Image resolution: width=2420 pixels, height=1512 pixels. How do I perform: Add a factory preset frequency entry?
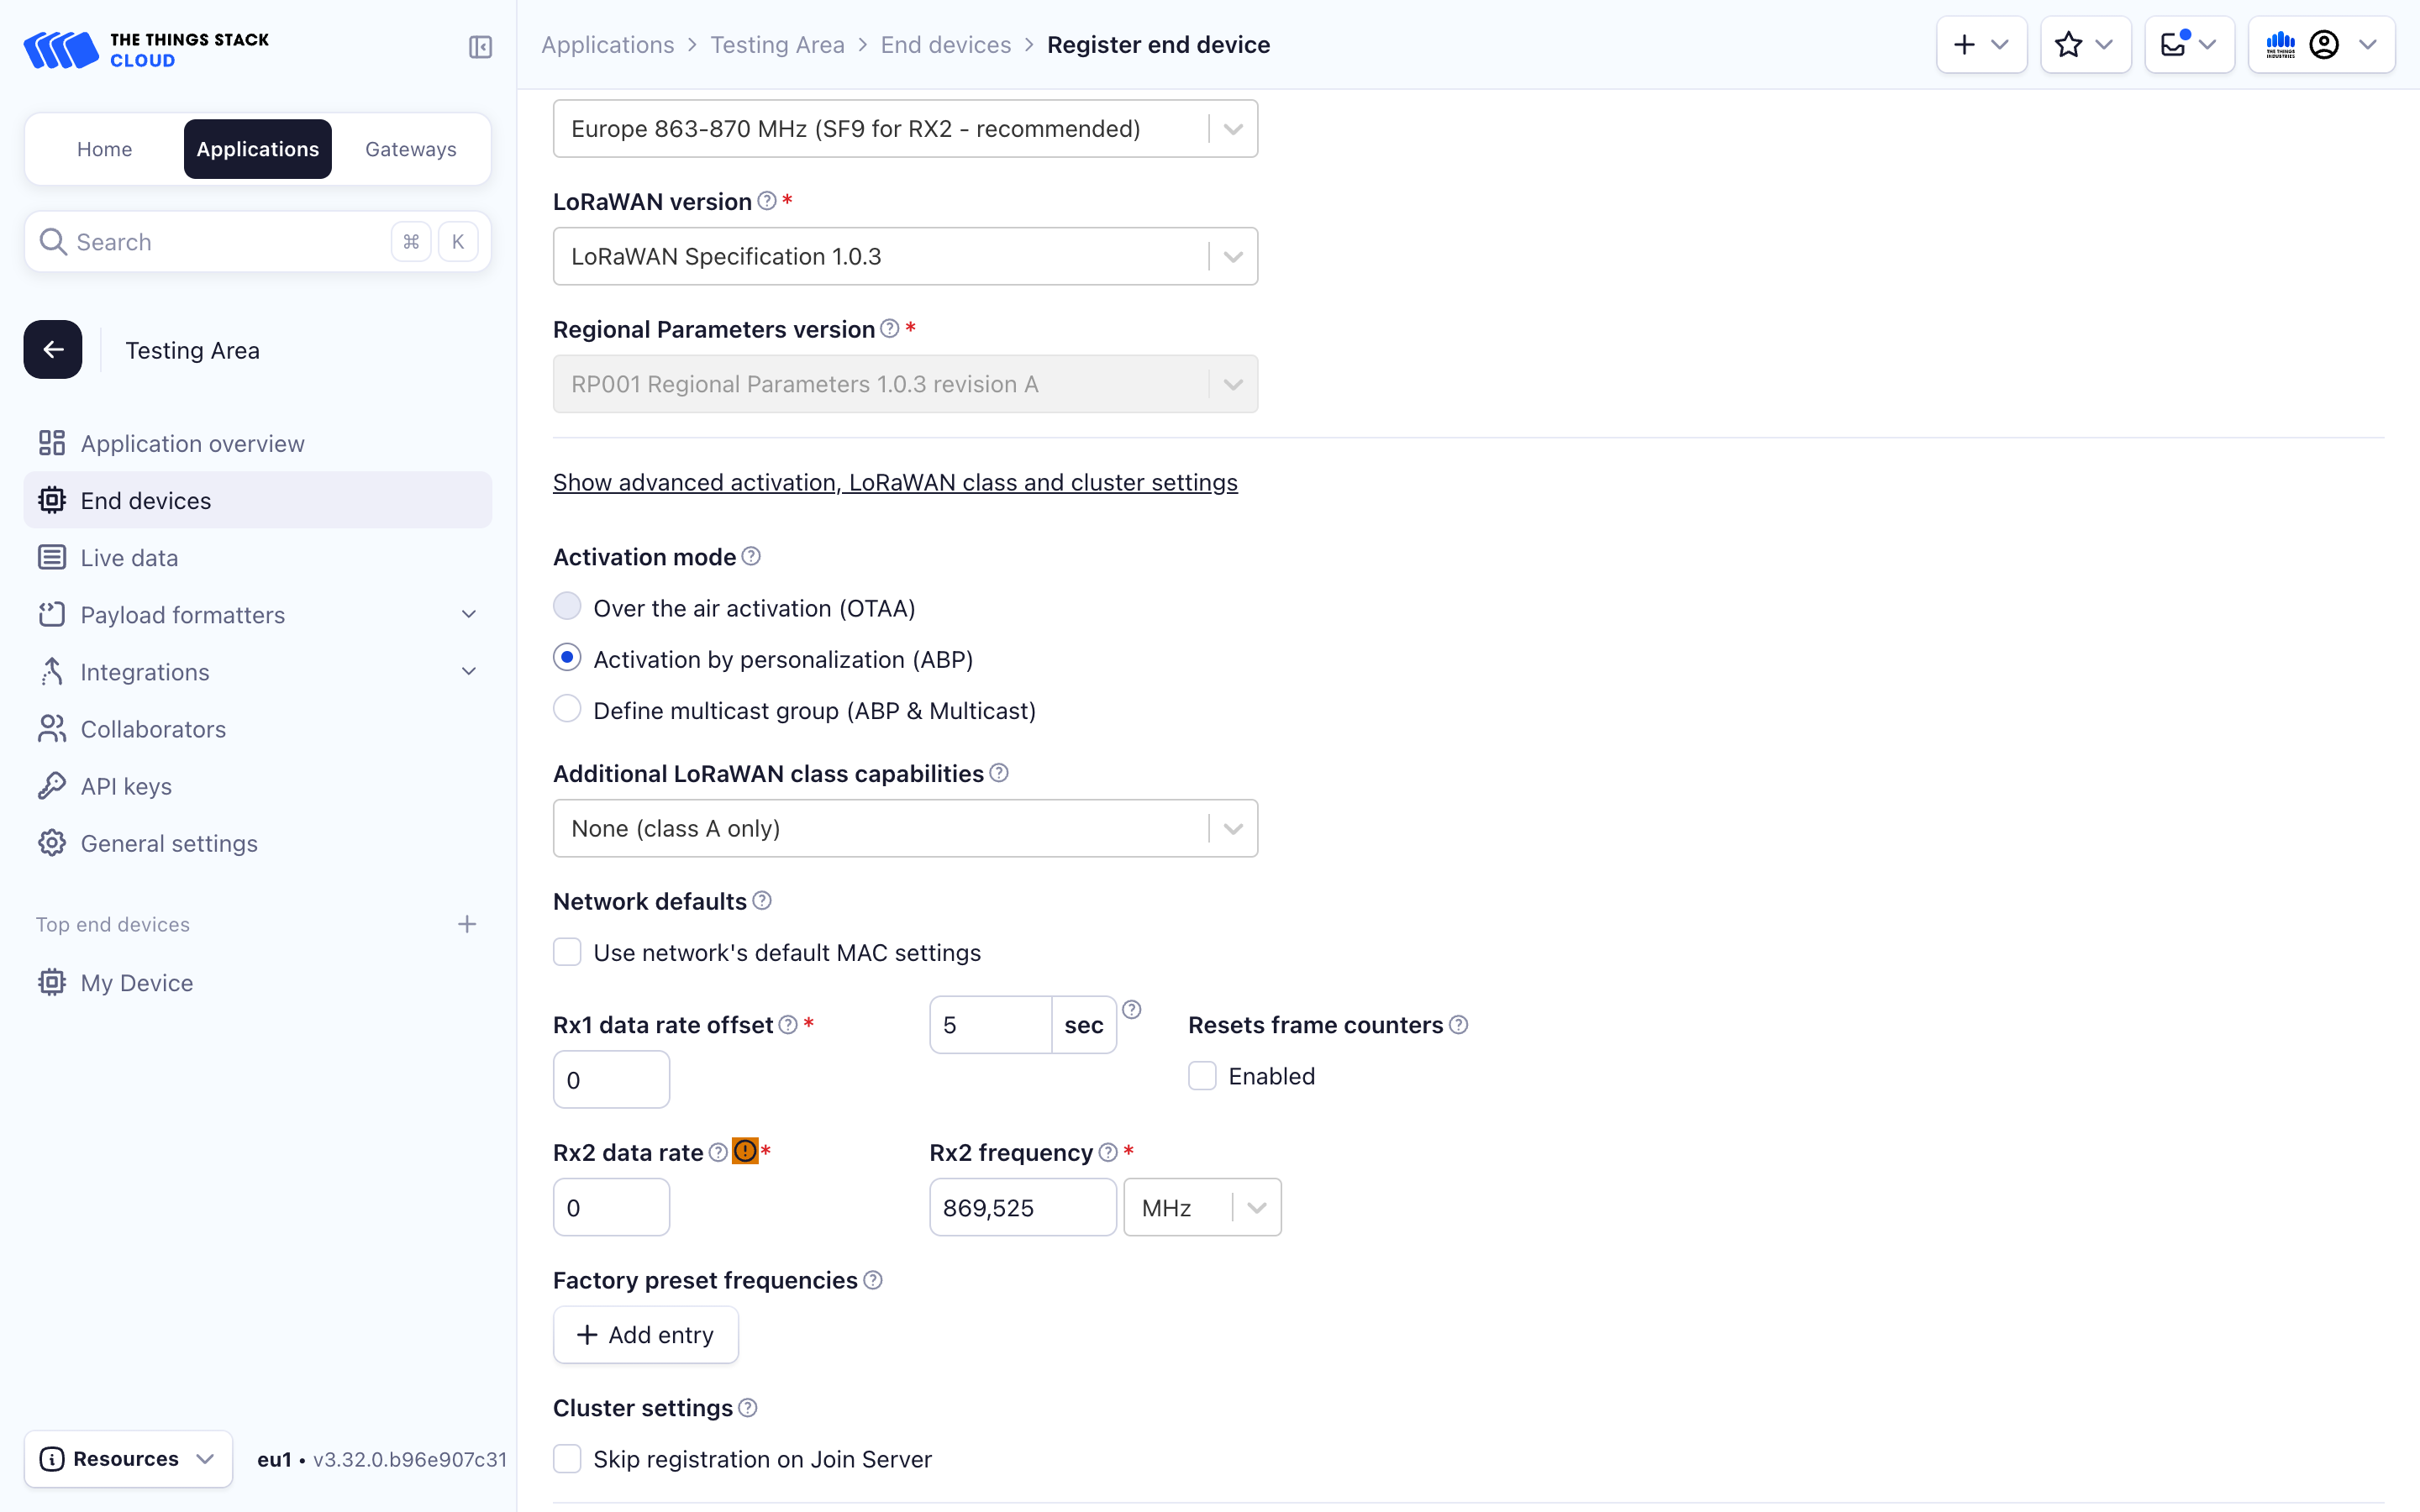645,1334
